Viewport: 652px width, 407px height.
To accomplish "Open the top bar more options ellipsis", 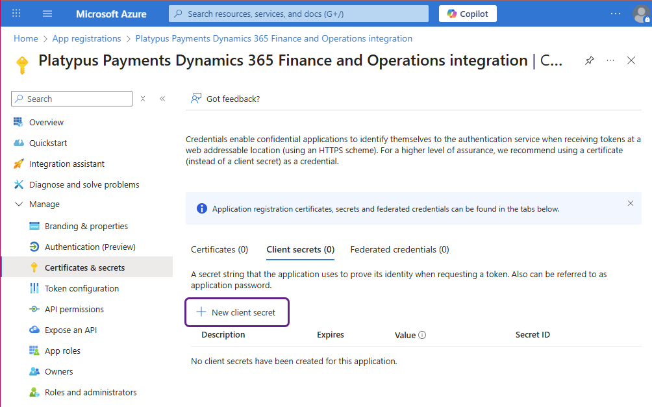I will tap(616, 14).
